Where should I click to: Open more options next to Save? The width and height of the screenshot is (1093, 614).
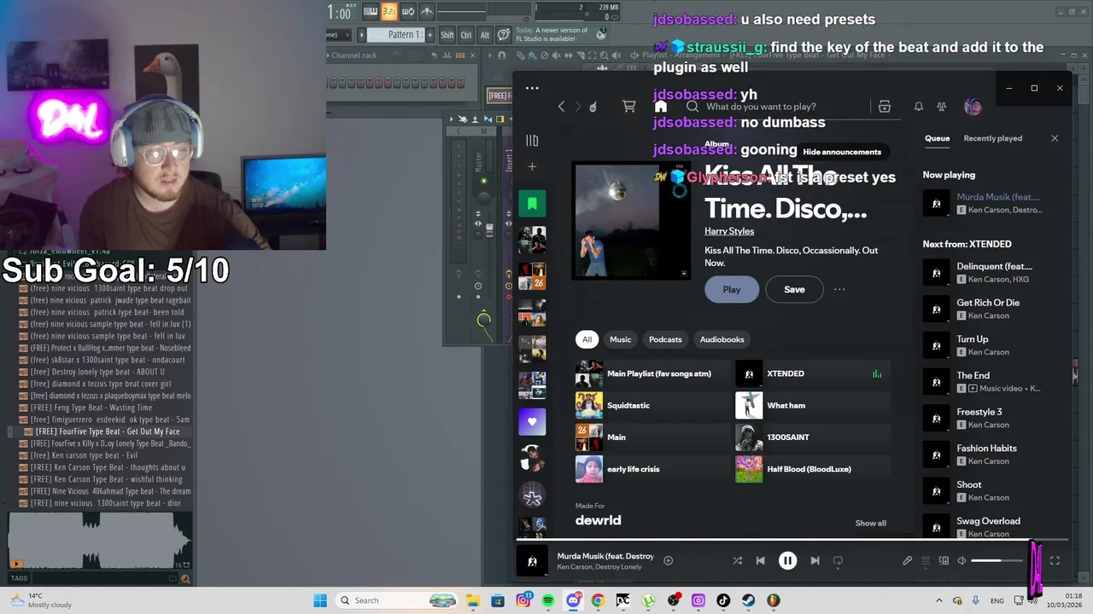[839, 289]
